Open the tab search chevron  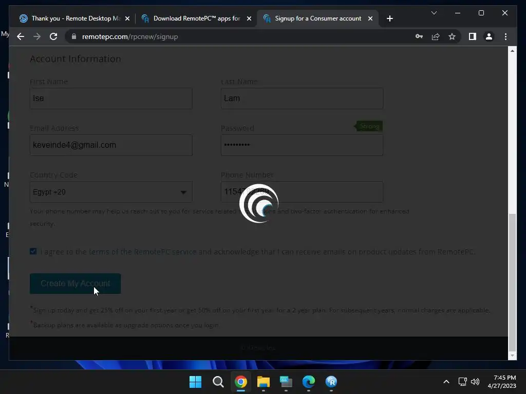(x=434, y=13)
